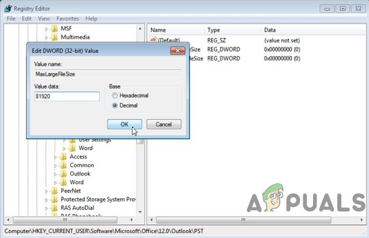Click the Data column header
The image size is (369, 238).
click(314, 30)
